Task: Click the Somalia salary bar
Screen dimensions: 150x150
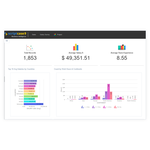Action: [29, 99]
